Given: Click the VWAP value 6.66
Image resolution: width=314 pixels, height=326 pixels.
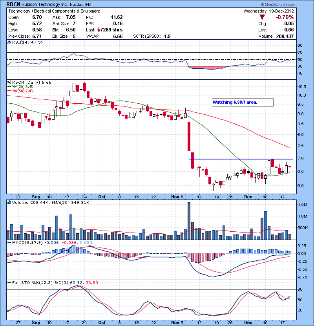Looking at the screenshot, I should (x=118, y=37).
